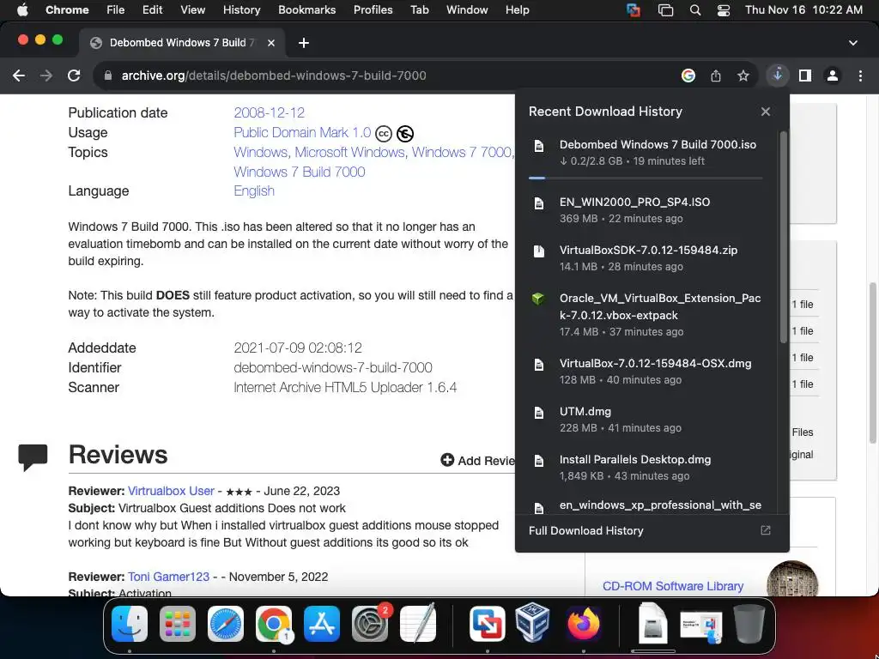
Task: Click Full Download History
Action: pyautogui.click(x=585, y=530)
